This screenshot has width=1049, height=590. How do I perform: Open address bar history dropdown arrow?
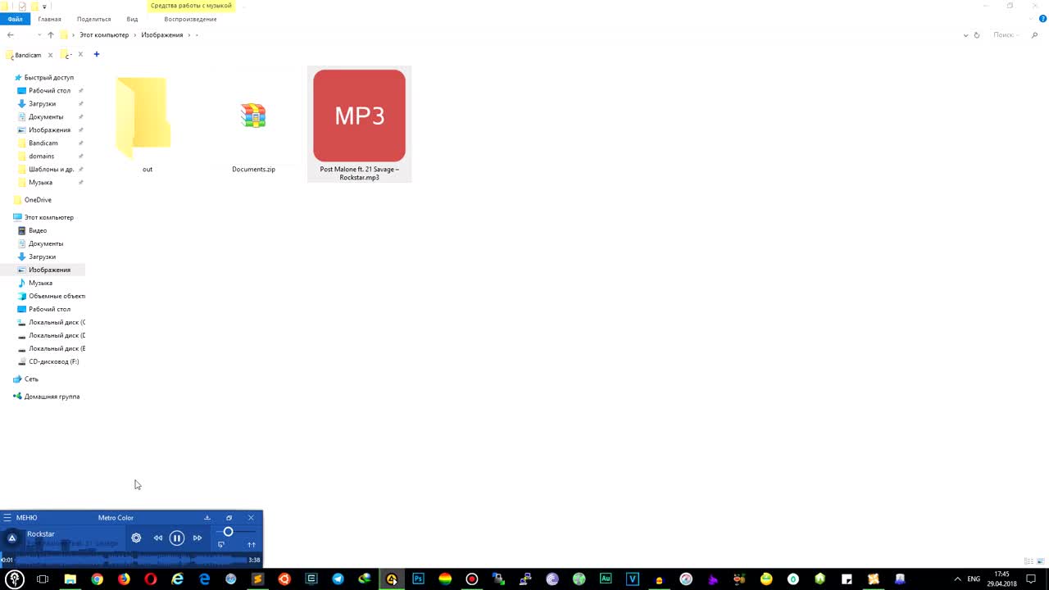pos(966,35)
